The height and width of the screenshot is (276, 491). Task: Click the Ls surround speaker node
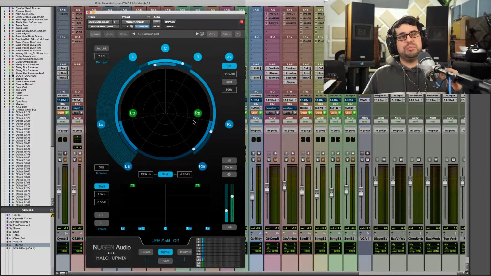[101, 124]
